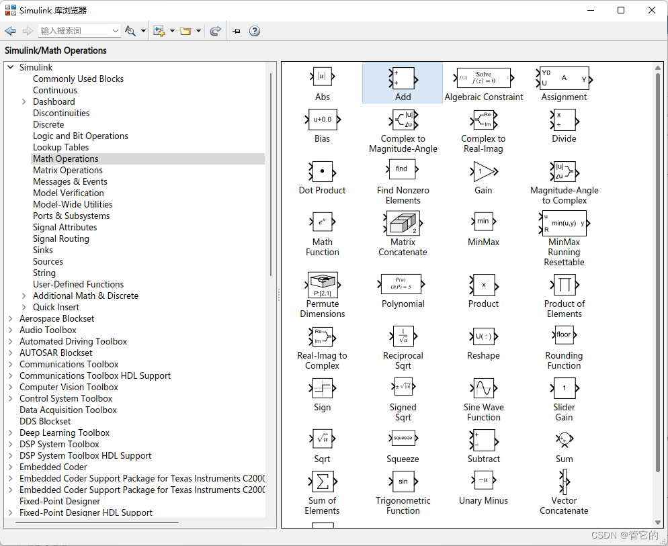Click the Abs block icon
The image size is (668, 546).
tap(322, 78)
